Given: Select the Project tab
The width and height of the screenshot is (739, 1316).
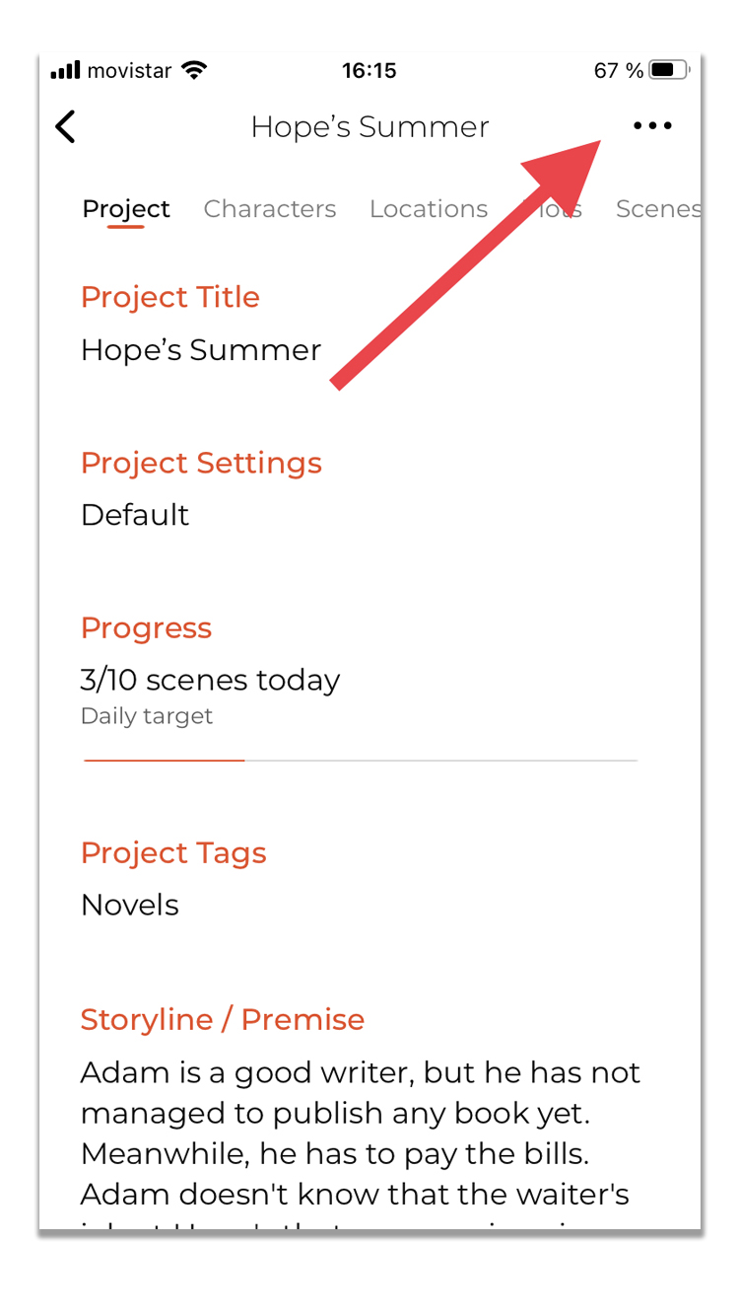Looking at the screenshot, I should coord(126,210).
